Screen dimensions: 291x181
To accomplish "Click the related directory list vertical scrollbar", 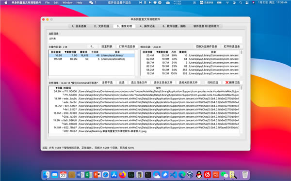I will click(241, 63).
